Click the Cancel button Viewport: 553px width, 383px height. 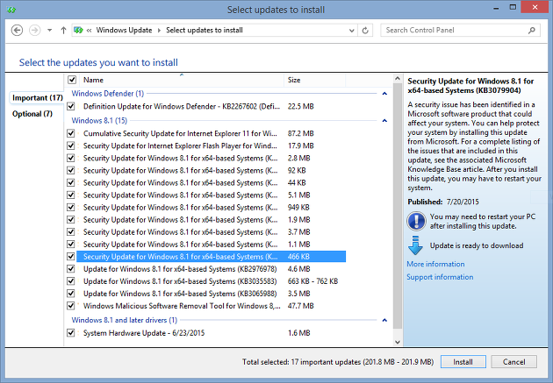[513, 362]
